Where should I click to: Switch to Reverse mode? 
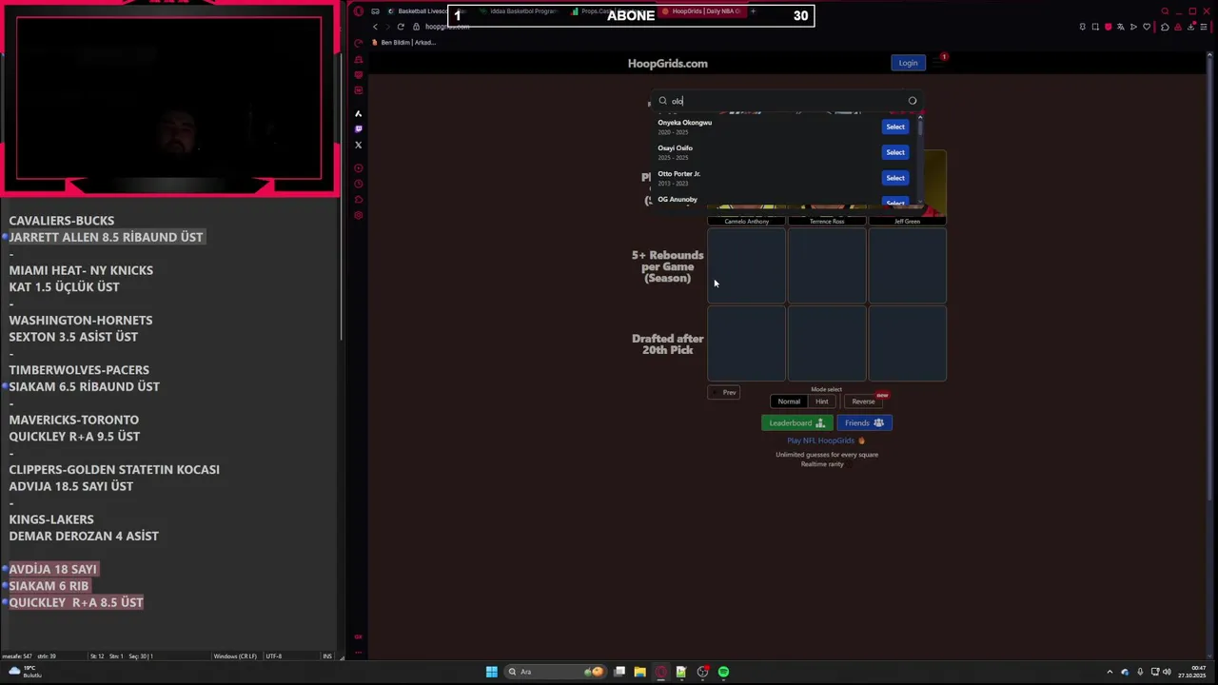[863, 401]
